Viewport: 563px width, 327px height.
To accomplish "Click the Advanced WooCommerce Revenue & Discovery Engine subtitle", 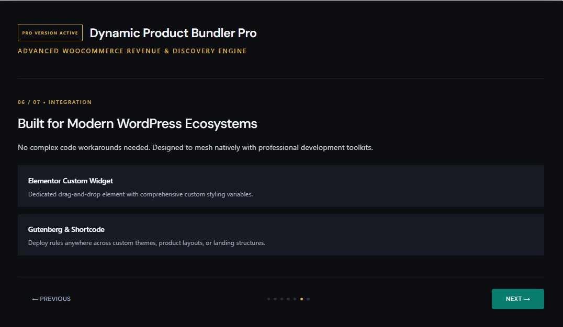I will click(x=132, y=51).
